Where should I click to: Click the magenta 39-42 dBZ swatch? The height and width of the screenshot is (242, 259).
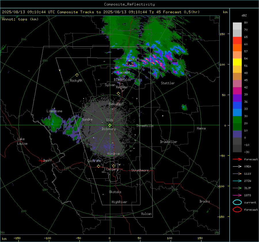pyautogui.click(x=237, y=91)
